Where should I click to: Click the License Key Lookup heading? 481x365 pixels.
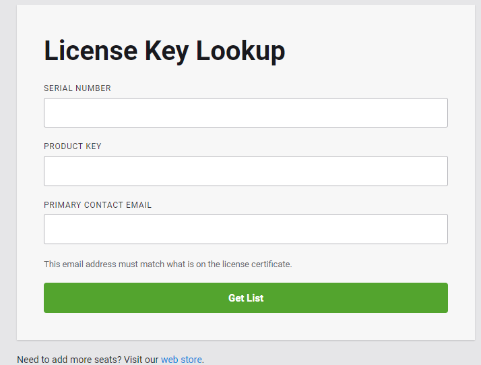[x=164, y=51]
